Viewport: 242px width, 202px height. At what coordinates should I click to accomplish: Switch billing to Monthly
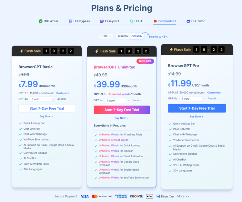pos(123,36)
